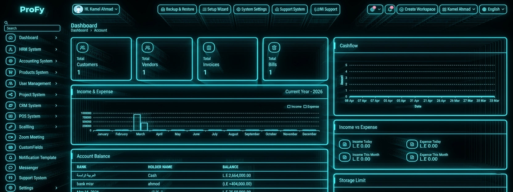
Task: Click the Zoom Meeting camera icon
Action: [x=10, y=137]
